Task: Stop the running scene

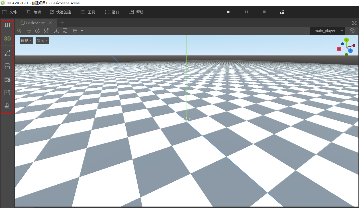Action: tap(264, 12)
